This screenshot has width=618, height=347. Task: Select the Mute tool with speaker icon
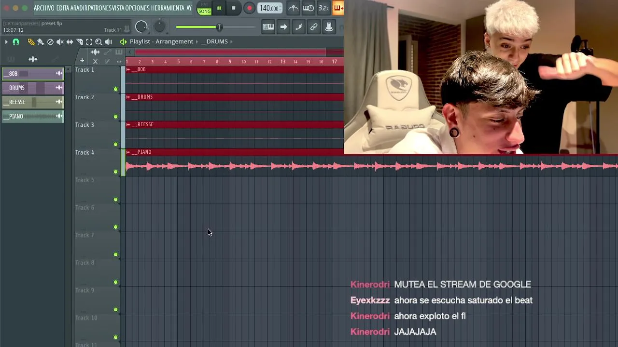(x=60, y=42)
